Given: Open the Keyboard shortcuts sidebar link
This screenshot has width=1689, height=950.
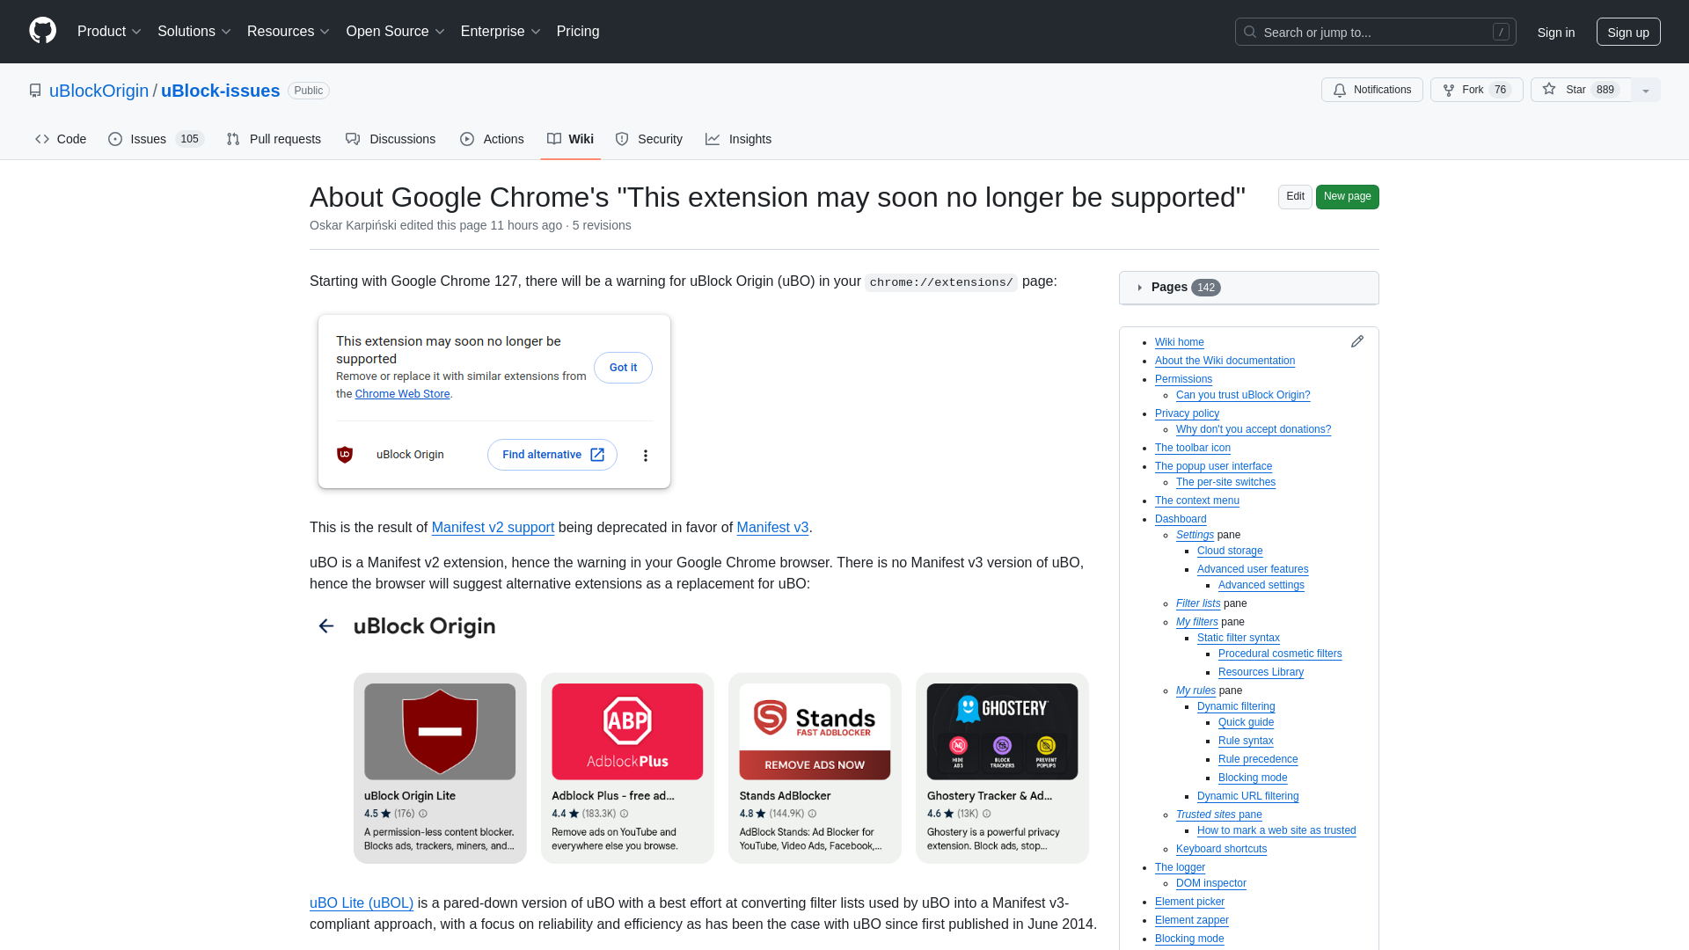Looking at the screenshot, I should pos(1221,849).
